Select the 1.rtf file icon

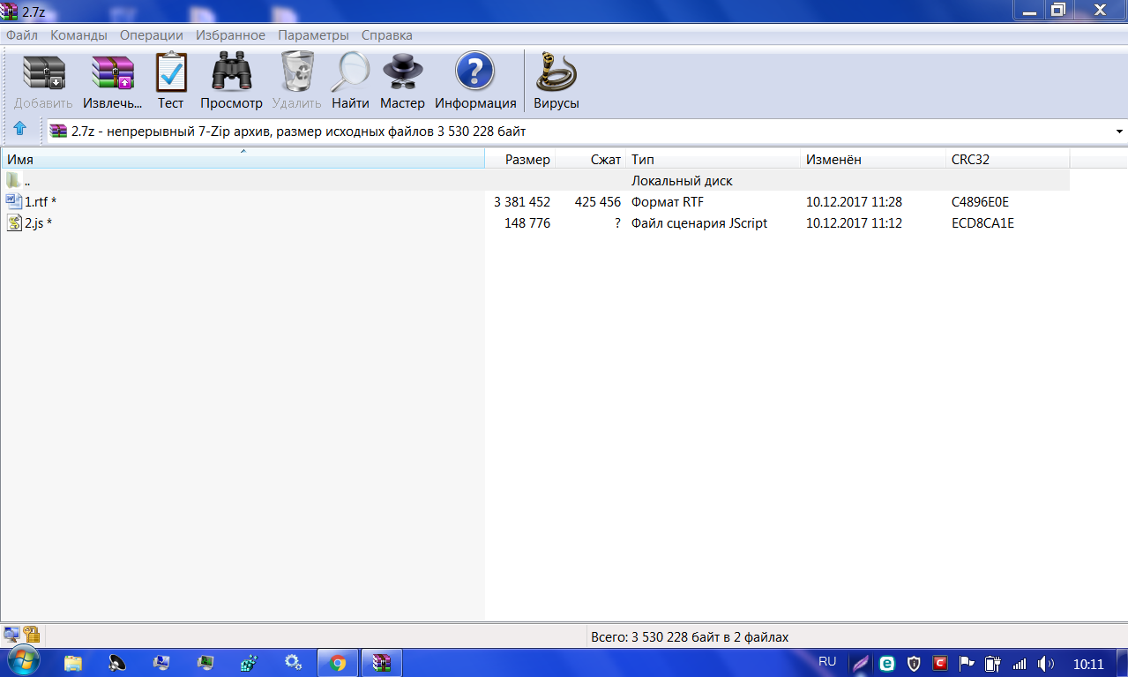(x=13, y=201)
